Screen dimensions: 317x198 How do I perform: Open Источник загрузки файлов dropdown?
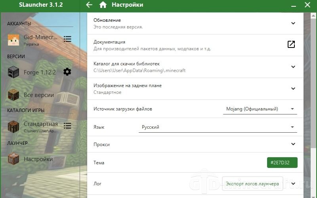[260, 109]
